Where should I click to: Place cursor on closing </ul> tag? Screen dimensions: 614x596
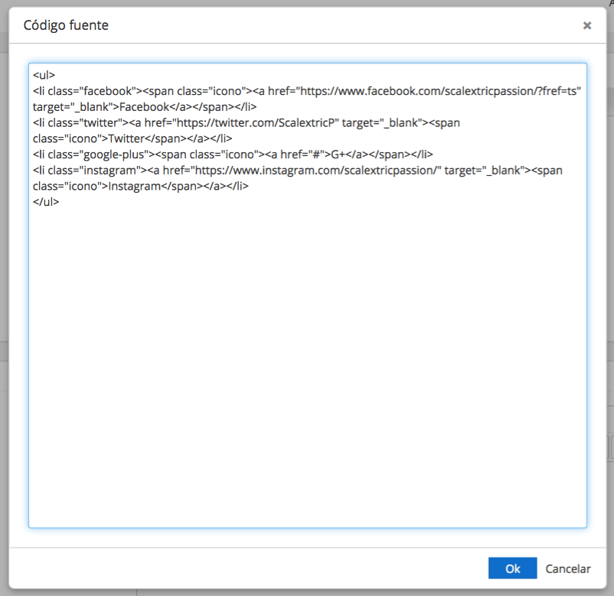[46, 202]
